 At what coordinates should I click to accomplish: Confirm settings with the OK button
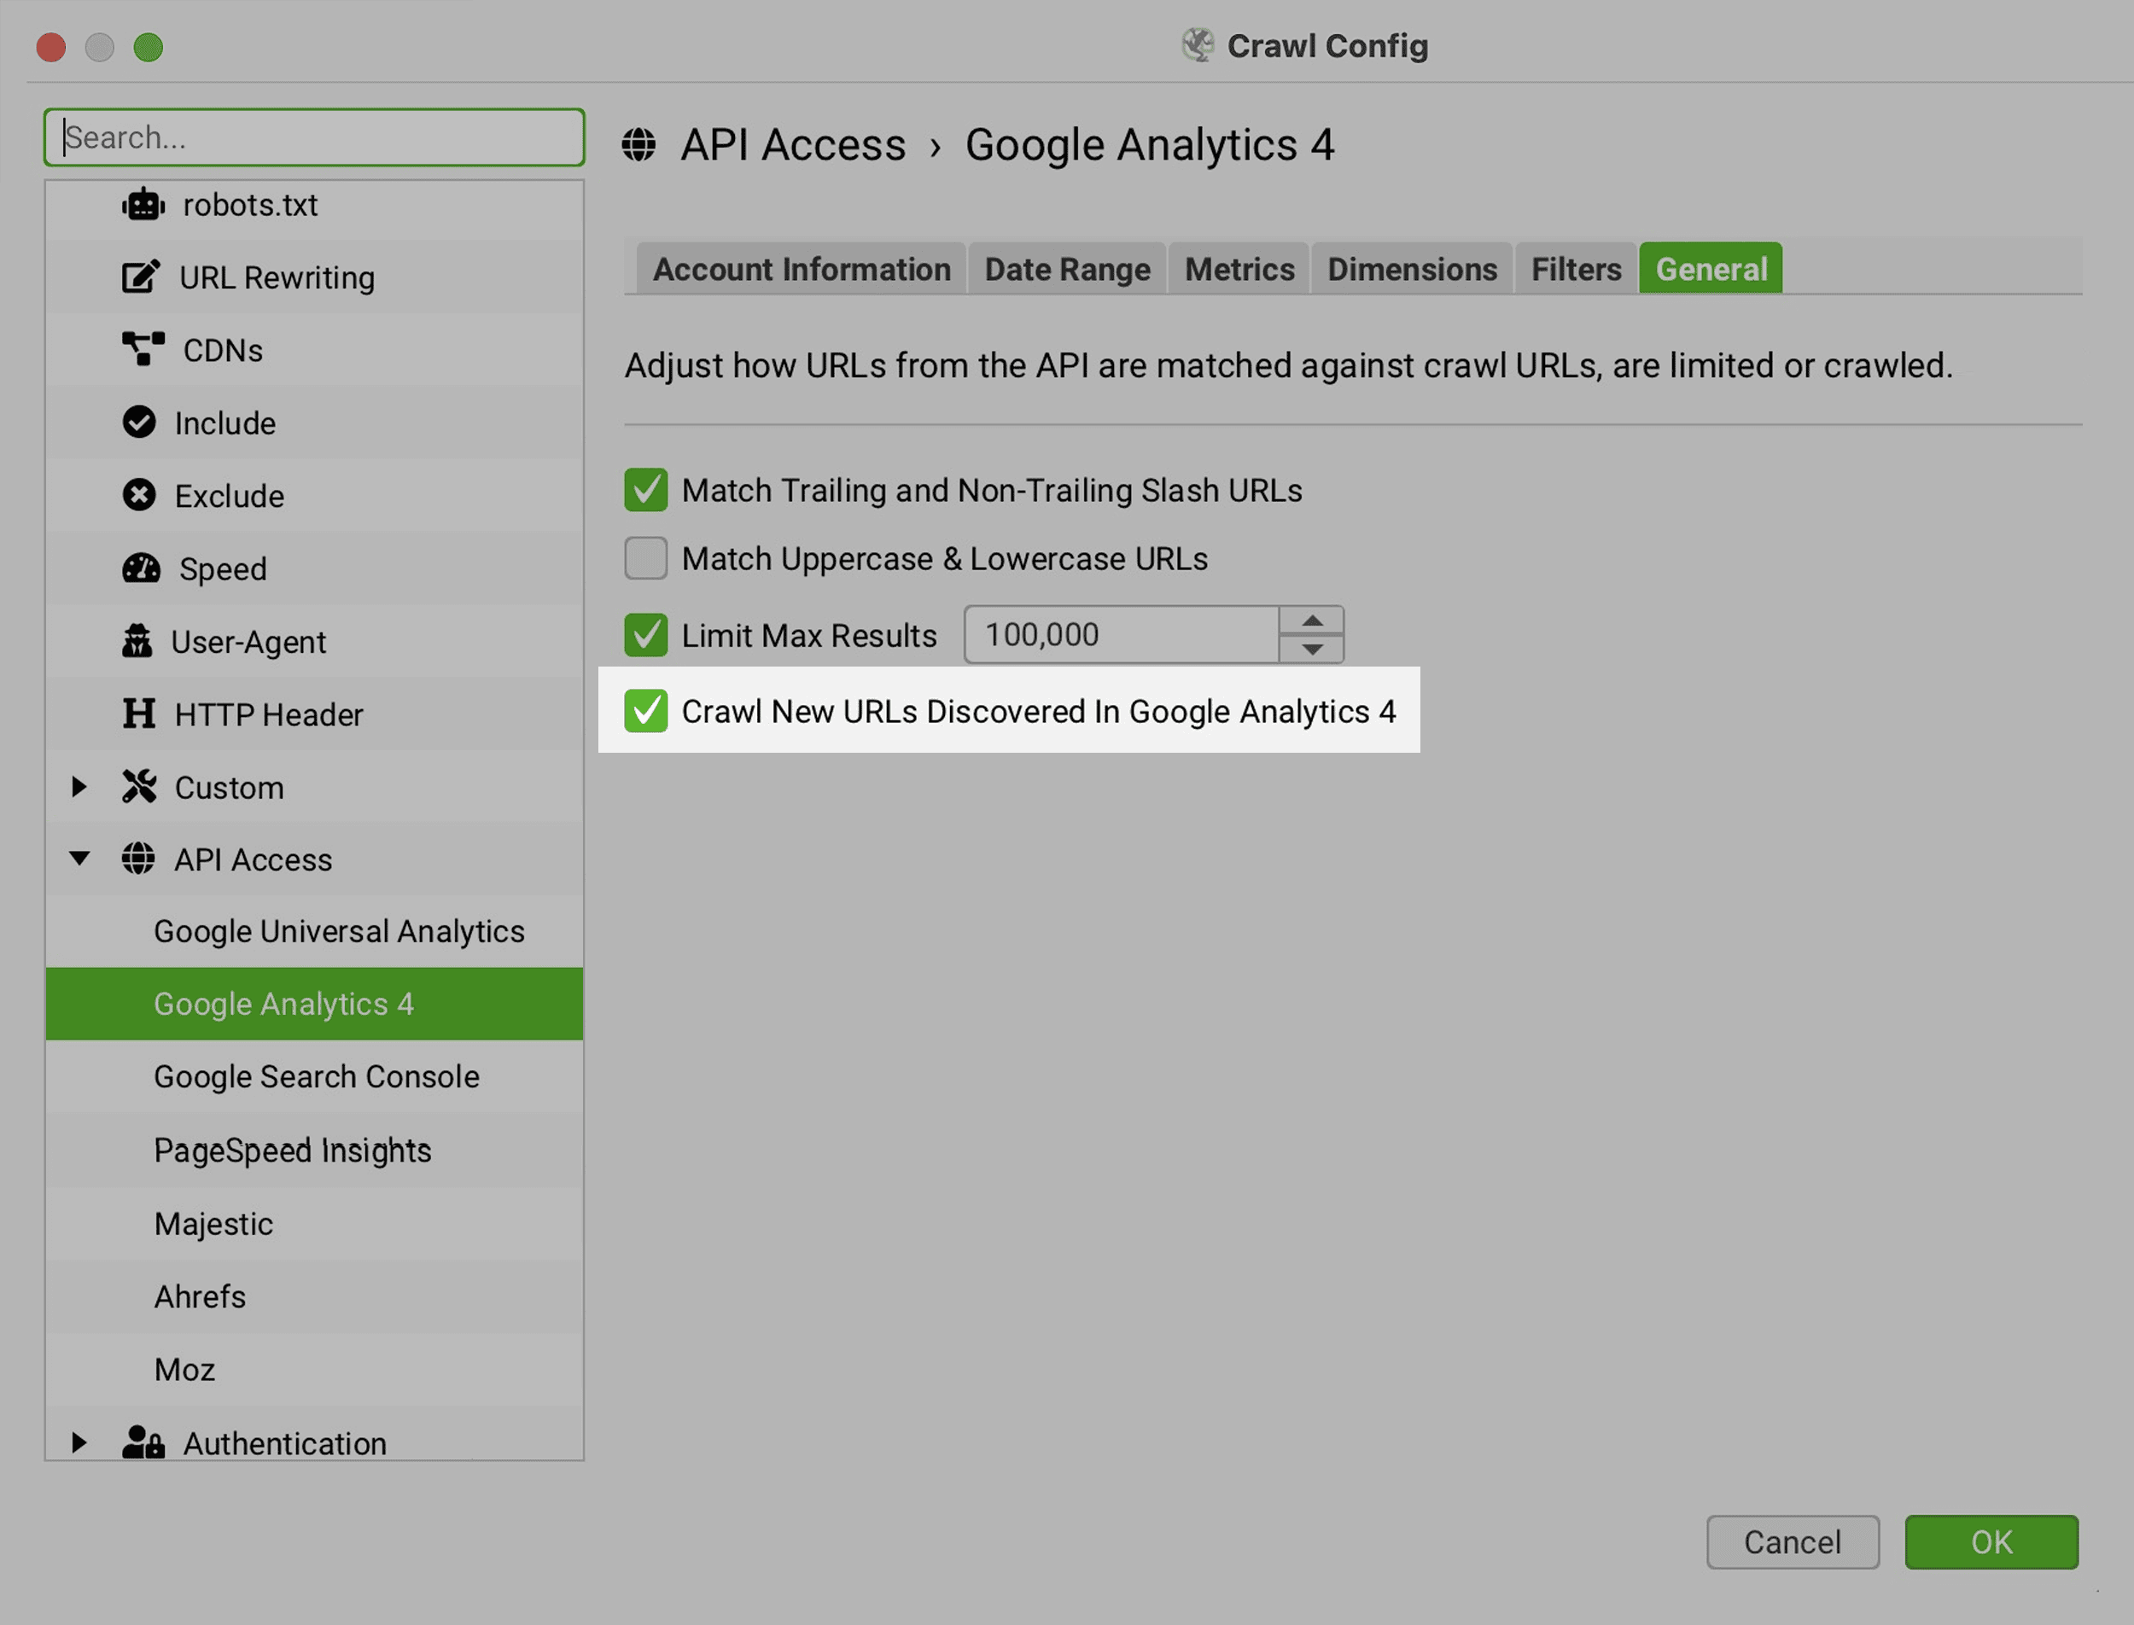(1991, 1542)
